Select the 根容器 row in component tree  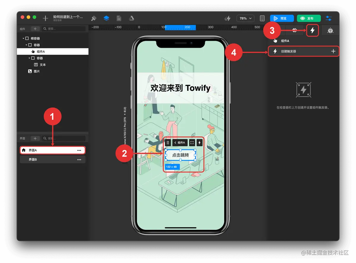[x=53, y=39]
